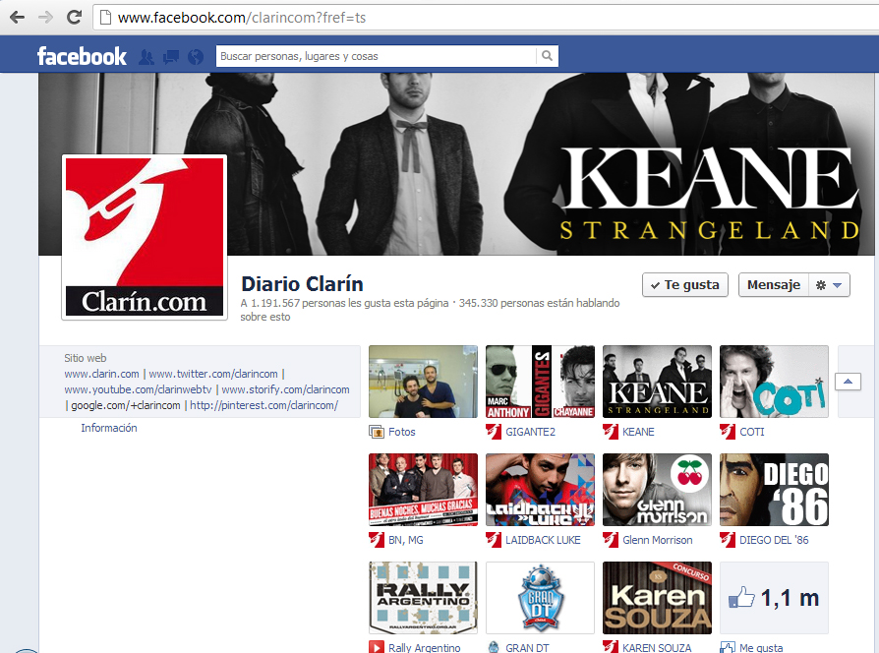Open the Rally Argentino thumbnail

423,598
